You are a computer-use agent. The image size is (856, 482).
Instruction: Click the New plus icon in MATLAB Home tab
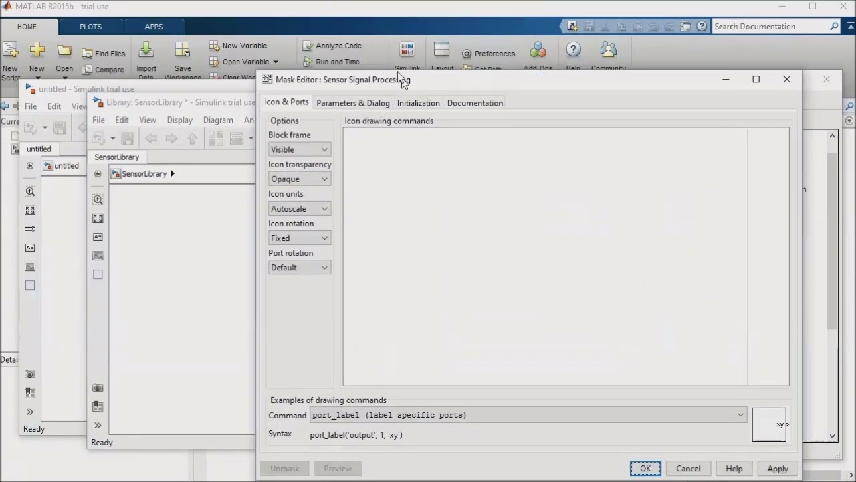37,50
